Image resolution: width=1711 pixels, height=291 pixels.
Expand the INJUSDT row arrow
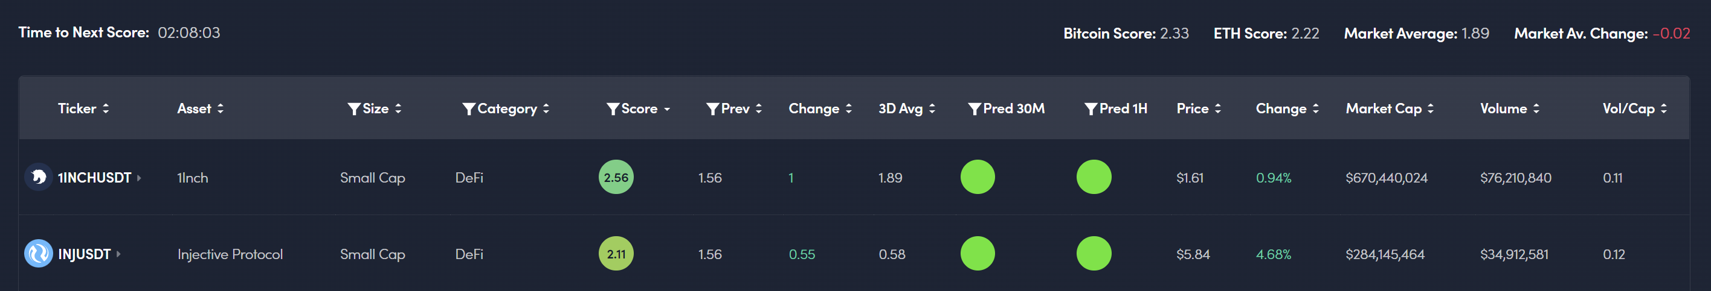click(119, 254)
